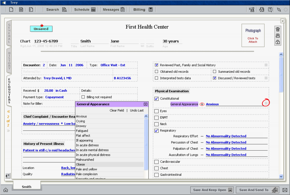This screenshot has height=195, width=290.
Task: Click scroll up arrow in General Appearance list
Action: coord(146,116)
